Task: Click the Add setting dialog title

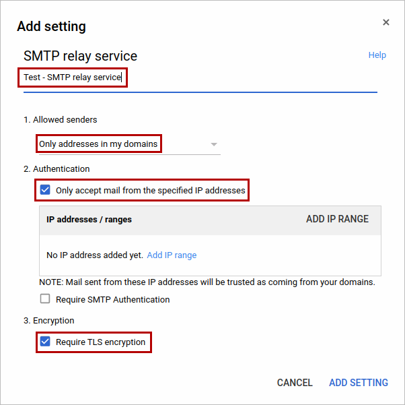Action: coord(51,27)
